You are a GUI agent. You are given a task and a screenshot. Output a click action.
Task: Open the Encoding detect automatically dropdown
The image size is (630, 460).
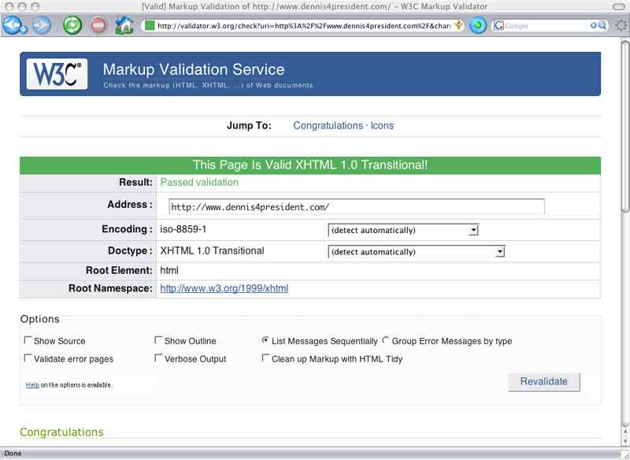point(403,230)
